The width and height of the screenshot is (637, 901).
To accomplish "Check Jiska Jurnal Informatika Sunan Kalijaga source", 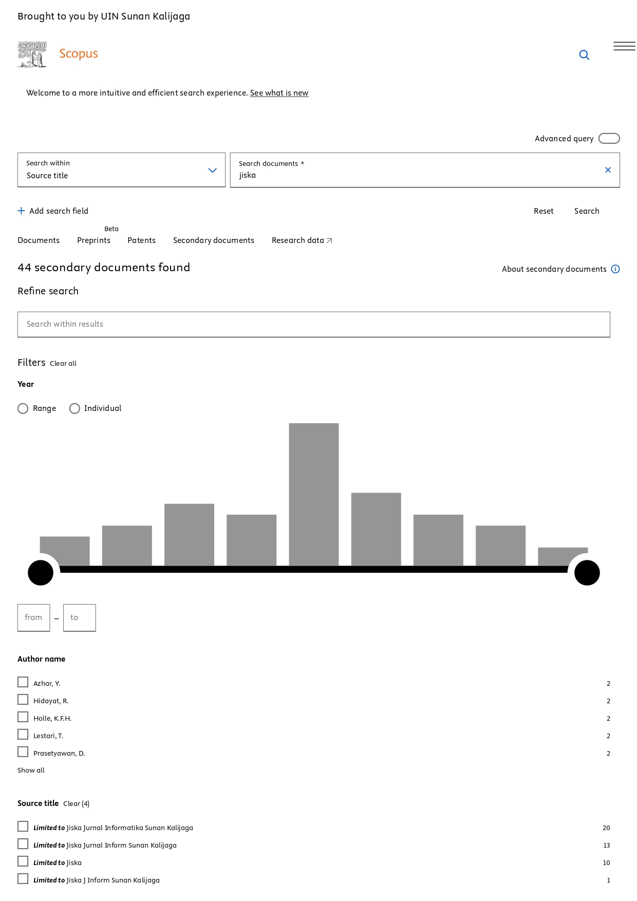I will (x=23, y=827).
